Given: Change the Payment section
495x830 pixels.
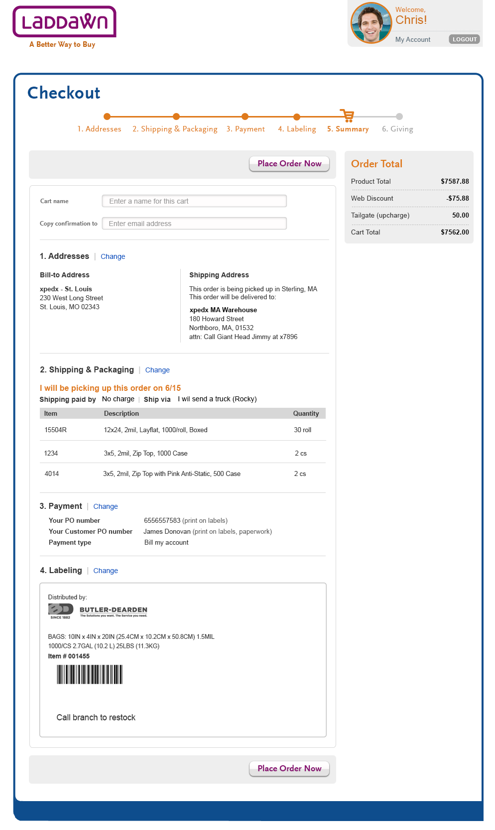Looking at the screenshot, I should pos(106,506).
